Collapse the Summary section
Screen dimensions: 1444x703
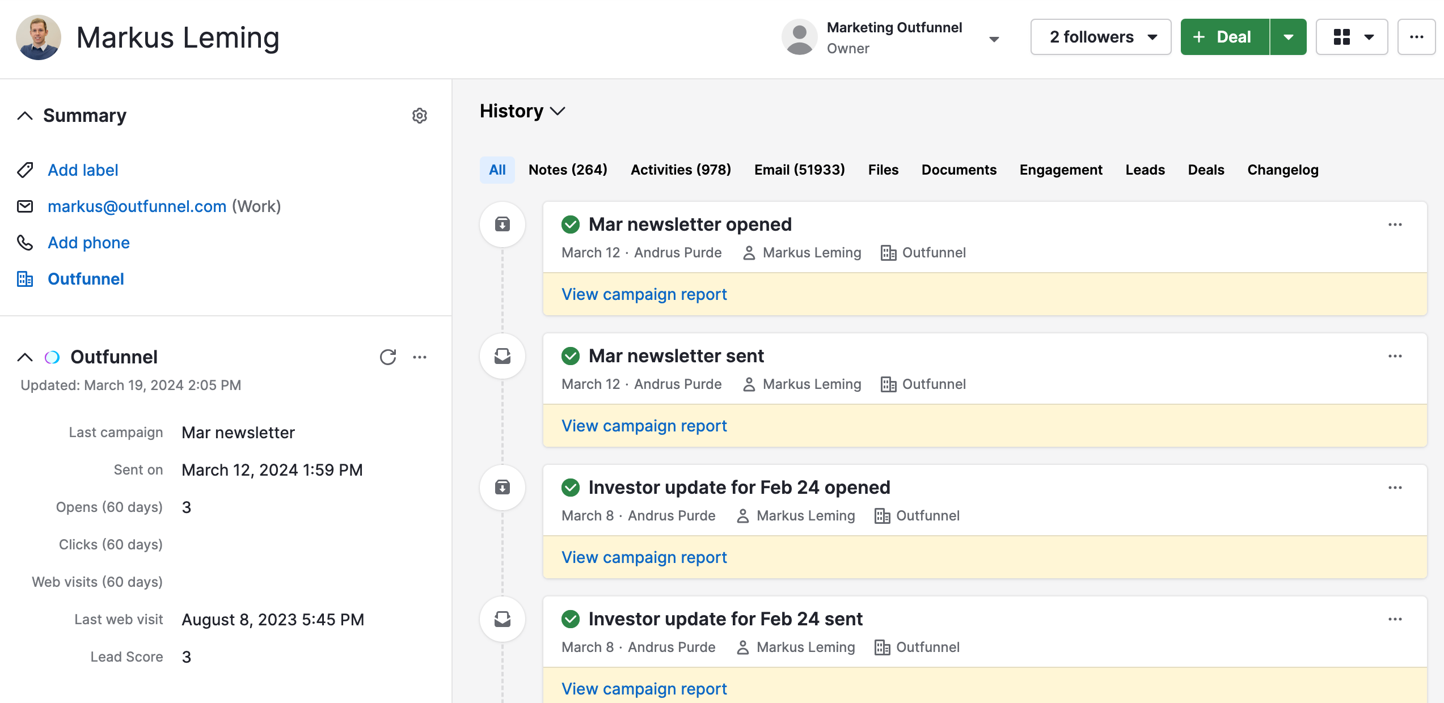click(x=24, y=116)
